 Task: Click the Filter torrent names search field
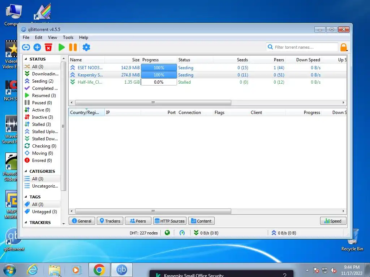pos(302,47)
